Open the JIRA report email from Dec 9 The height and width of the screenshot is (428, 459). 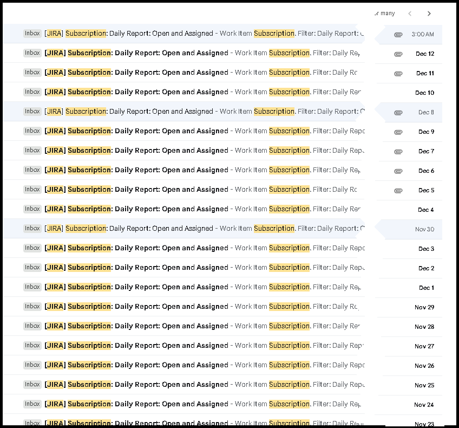(x=222, y=131)
